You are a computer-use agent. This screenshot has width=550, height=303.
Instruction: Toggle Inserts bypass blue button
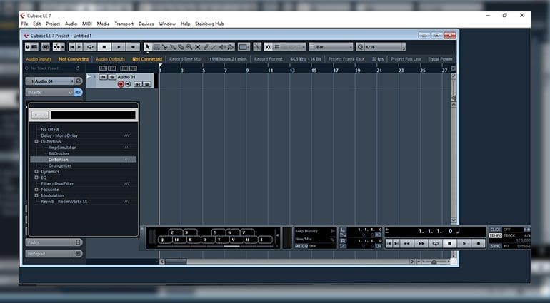tap(79, 93)
